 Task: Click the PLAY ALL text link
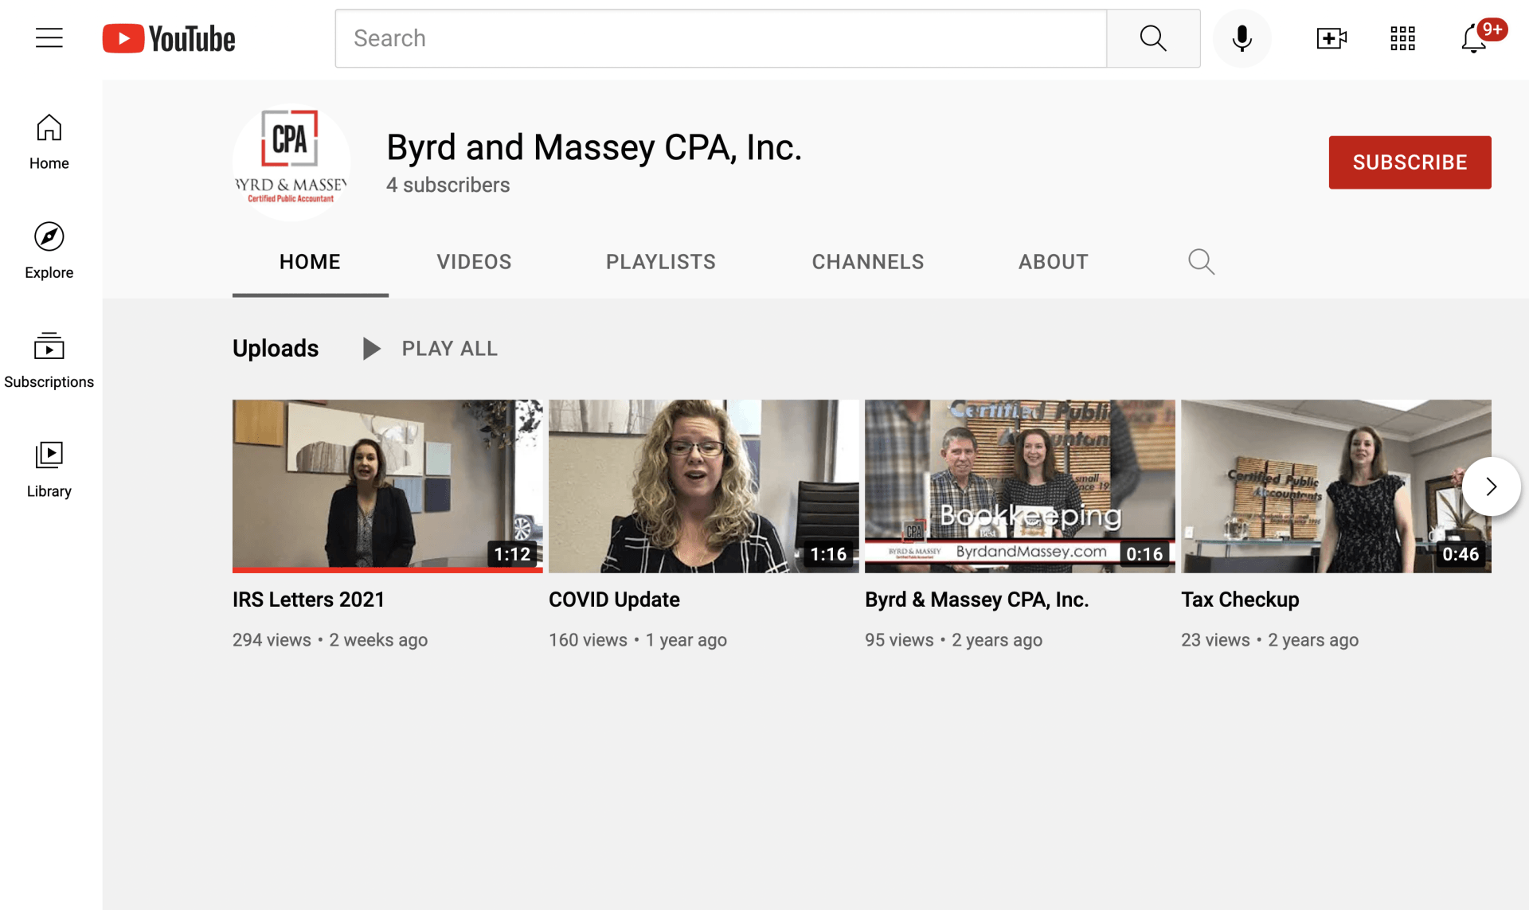[x=450, y=349]
